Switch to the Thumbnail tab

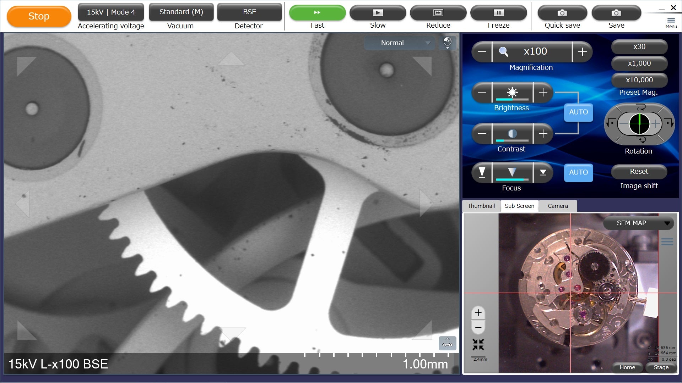point(481,206)
